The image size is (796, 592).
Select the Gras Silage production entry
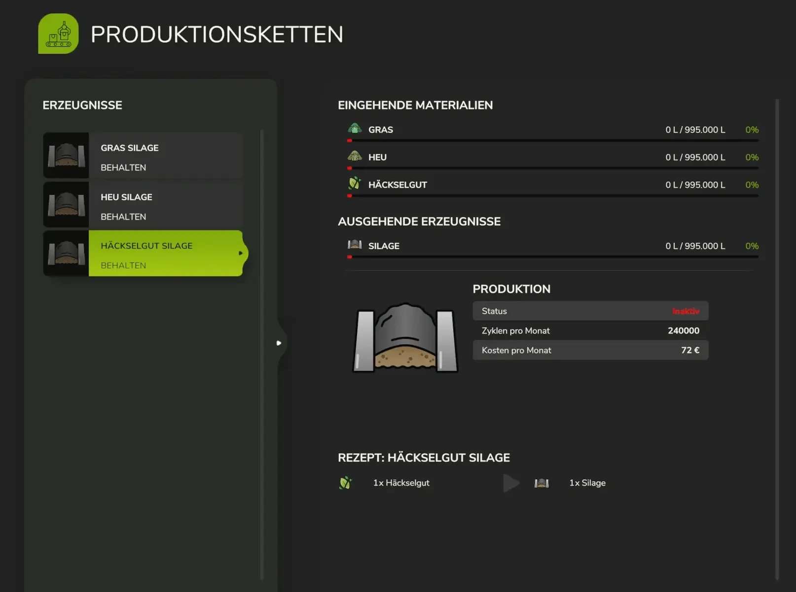click(166, 155)
